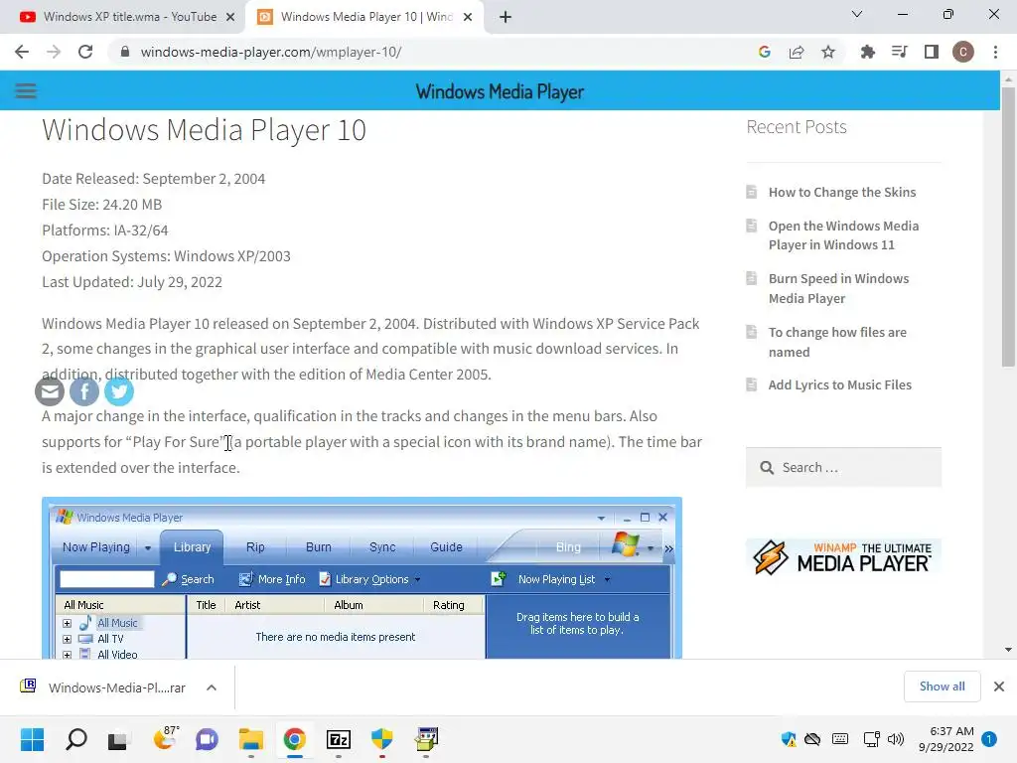This screenshot has width=1017, height=763.
Task: Open the Chrome three-dot menu
Action: (995, 52)
